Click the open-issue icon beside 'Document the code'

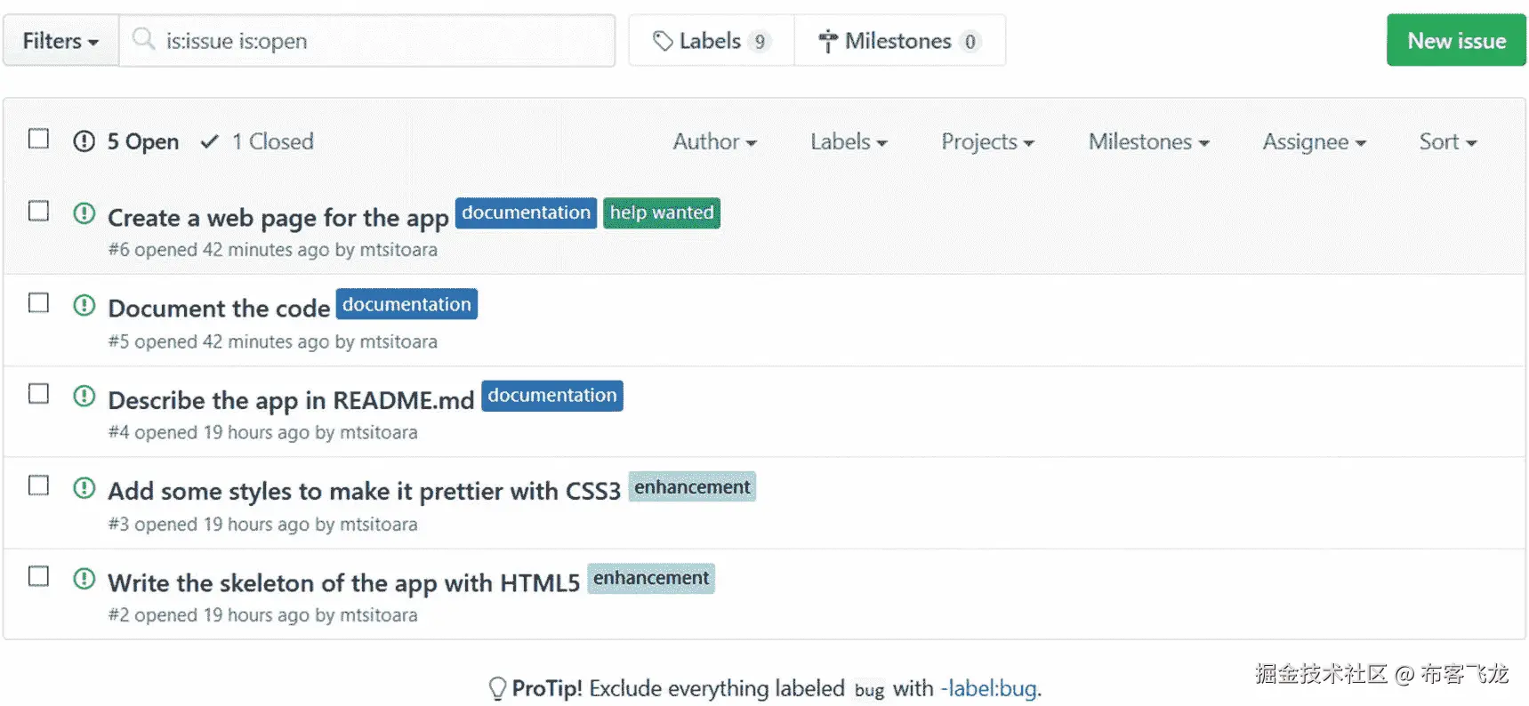[x=84, y=305]
